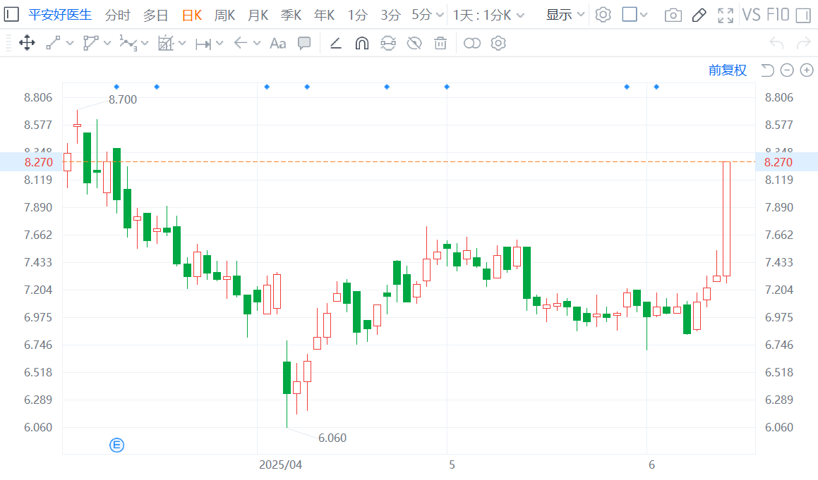Delete drawings with the trash icon

(x=440, y=43)
